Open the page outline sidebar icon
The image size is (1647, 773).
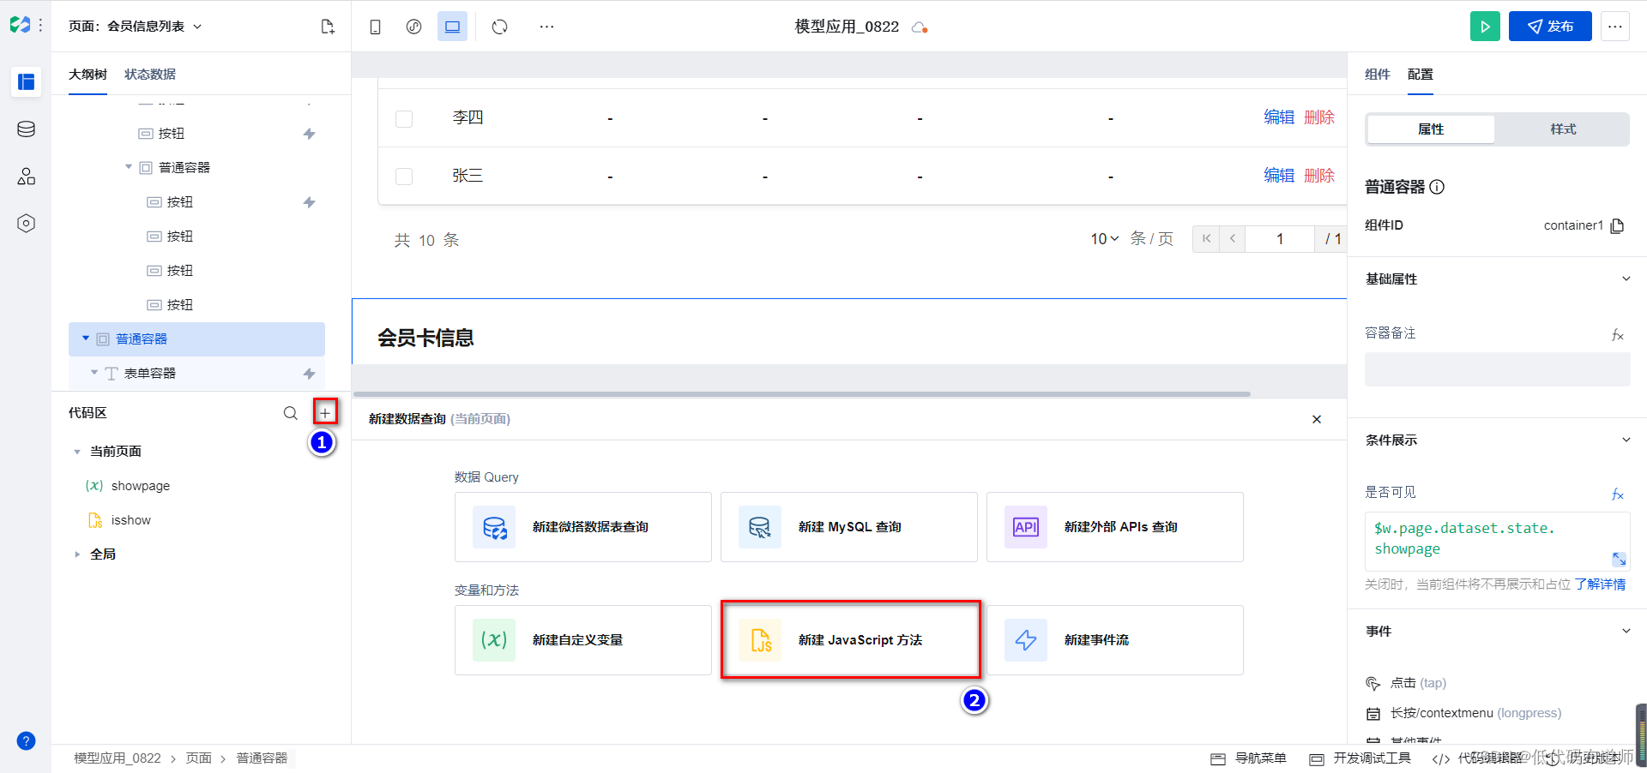(26, 82)
